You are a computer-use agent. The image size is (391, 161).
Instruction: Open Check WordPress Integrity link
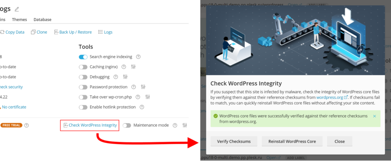tap(92, 125)
